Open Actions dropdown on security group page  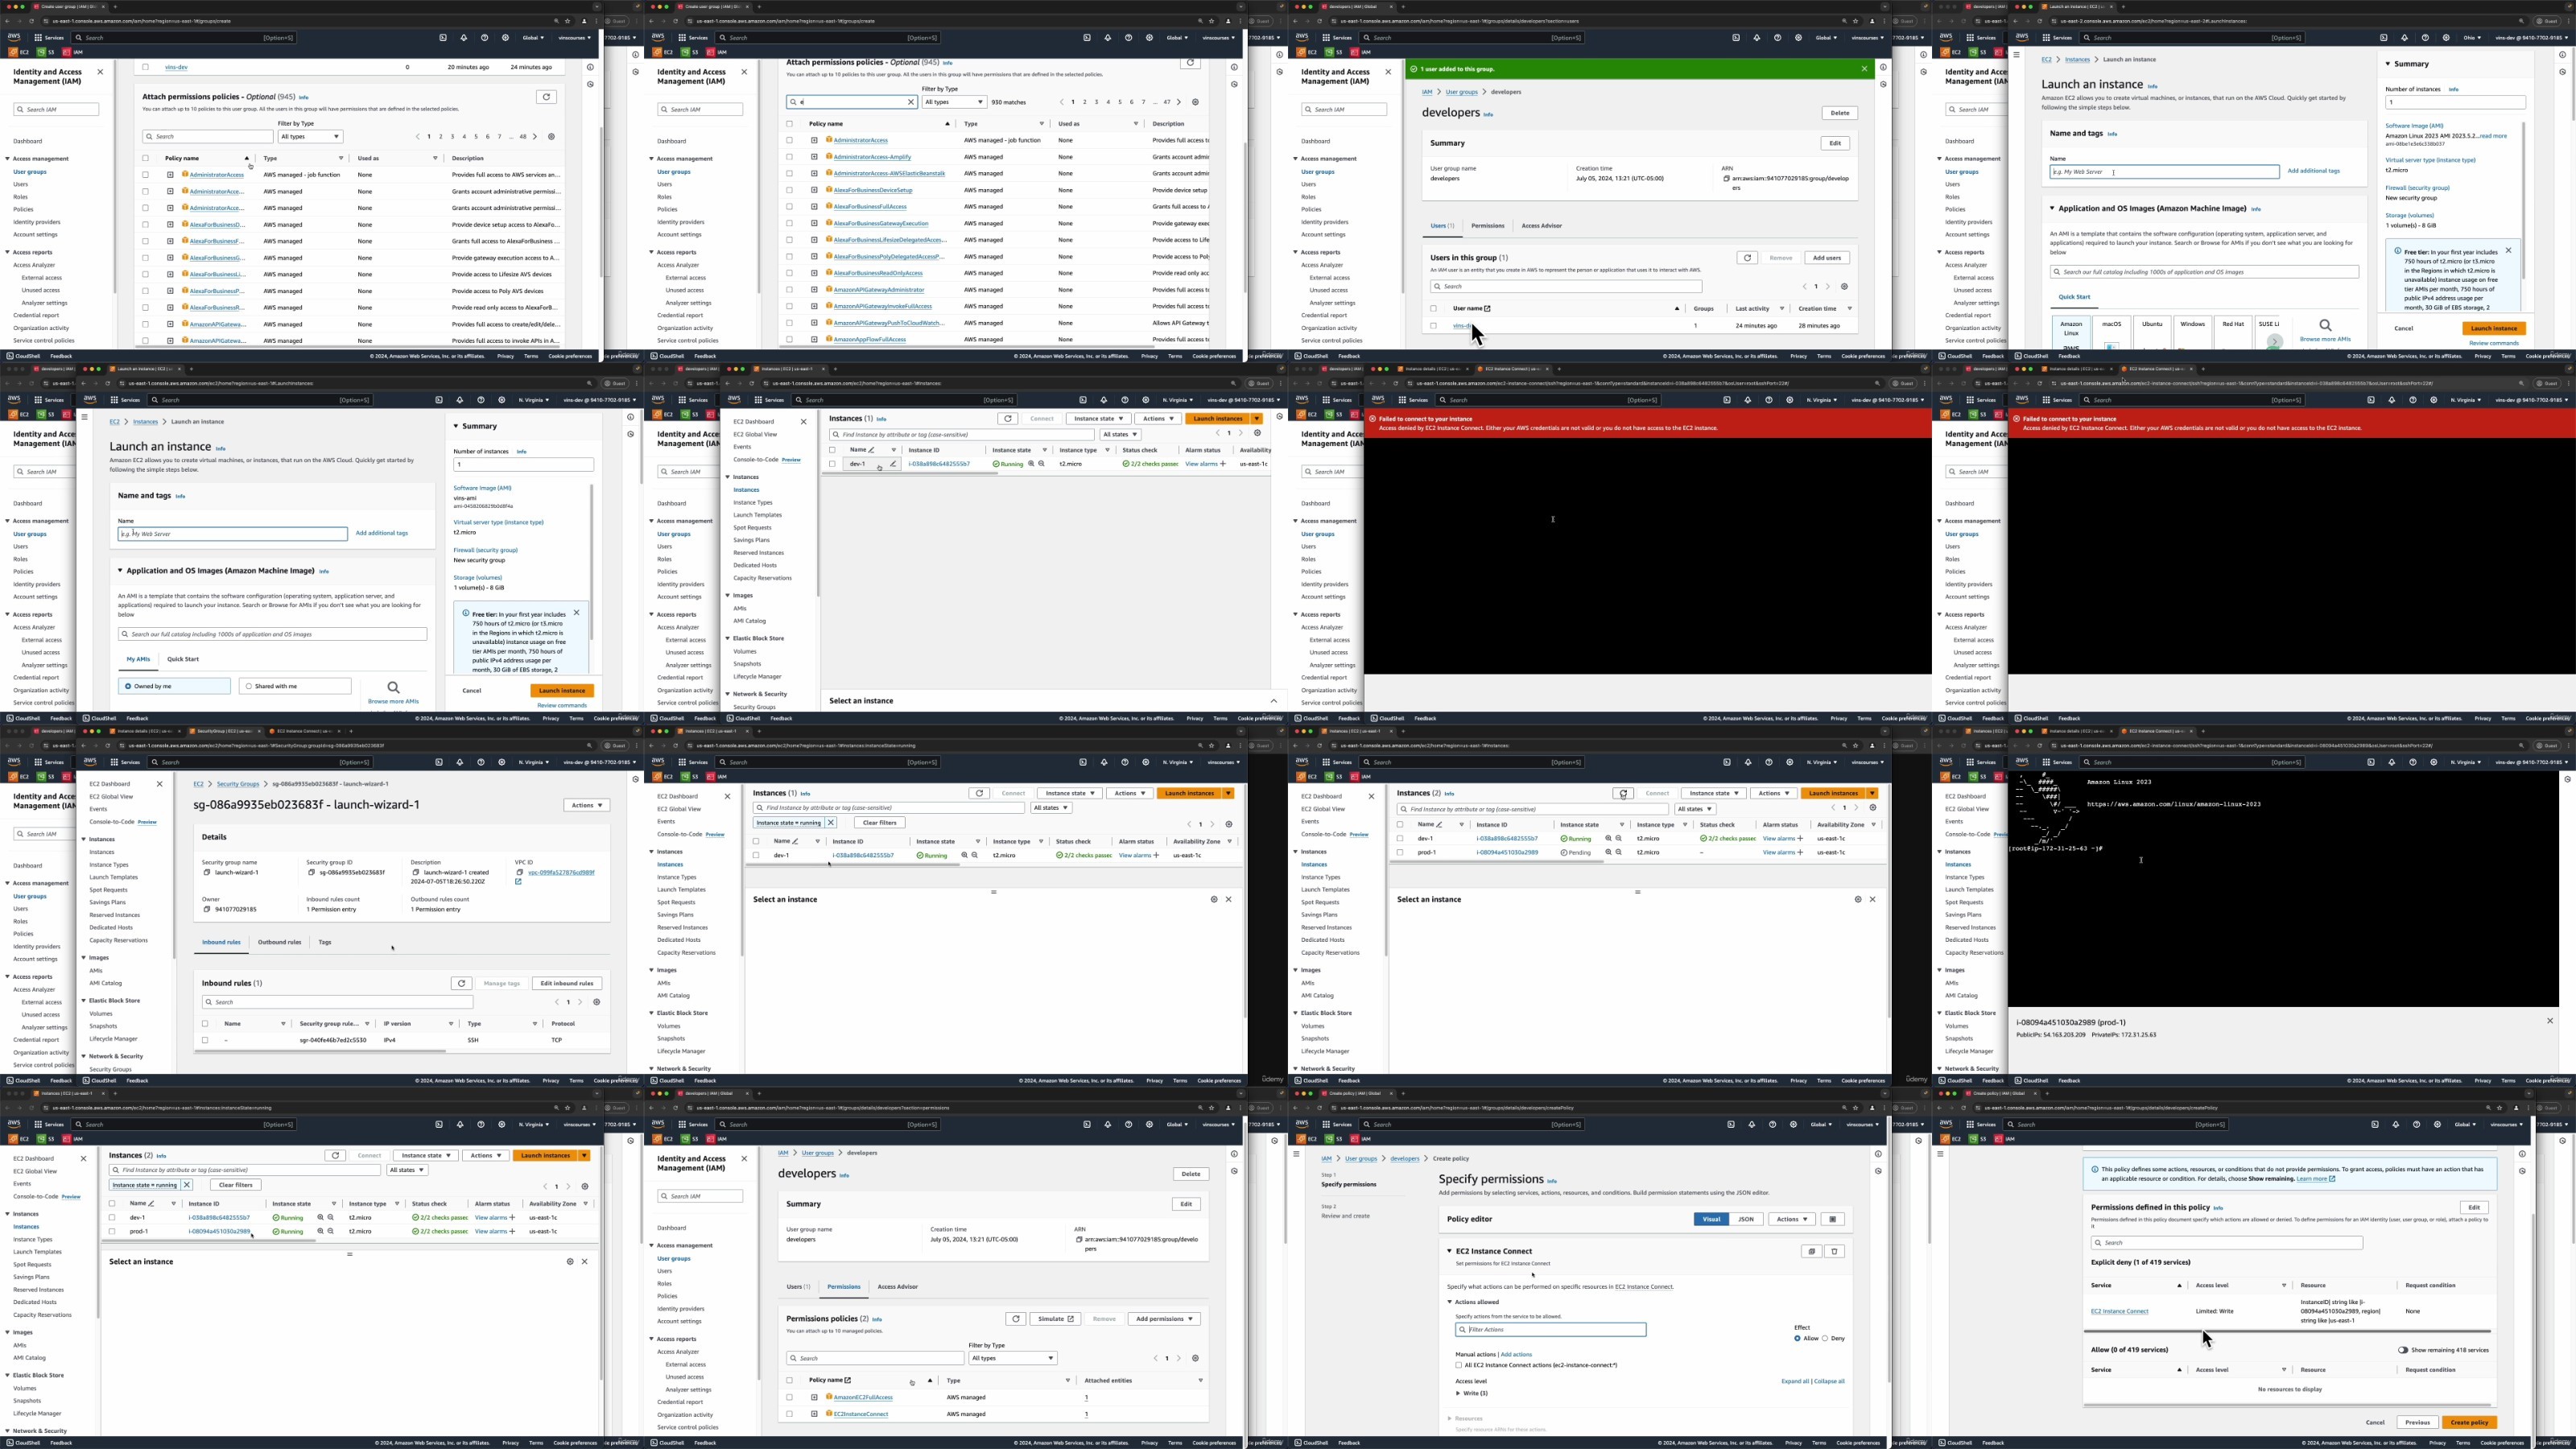click(x=586, y=805)
